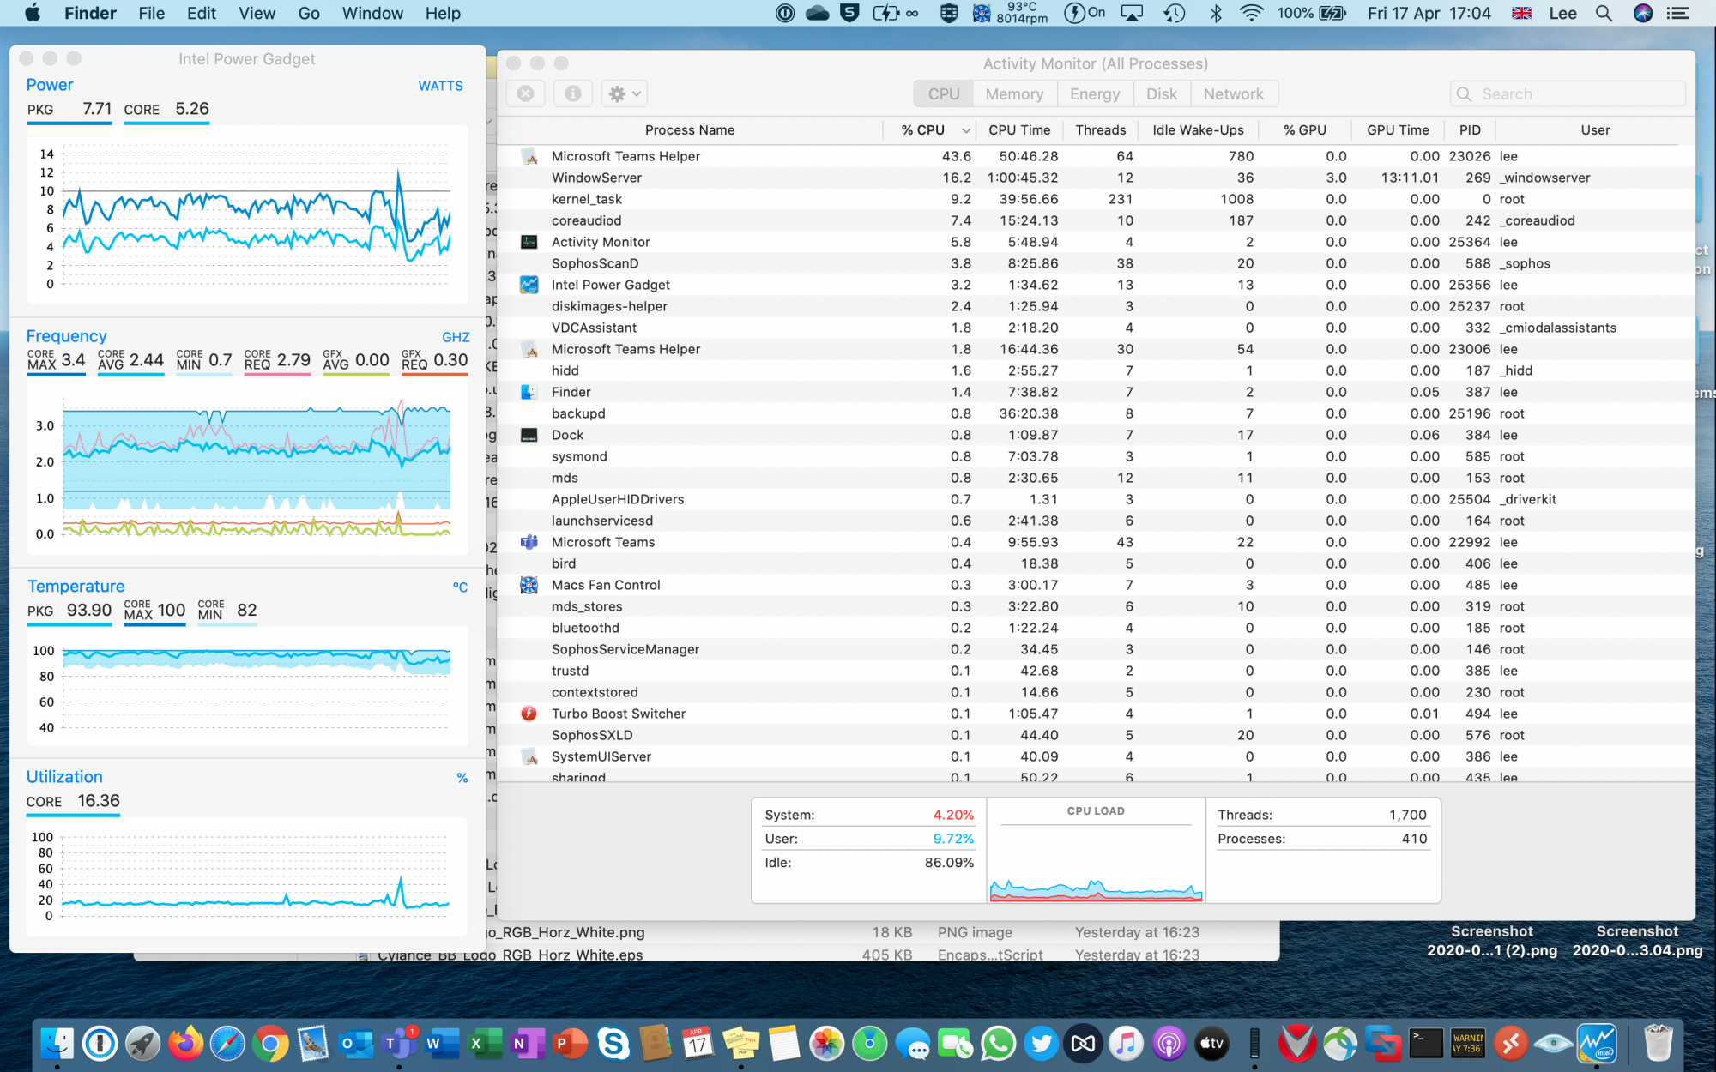The width and height of the screenshot is (1716, 1072).
Task: Select the top Microsoft Teams Helper row (PID 23026)
Action: pyautogui.click(x=1096, y=156)
